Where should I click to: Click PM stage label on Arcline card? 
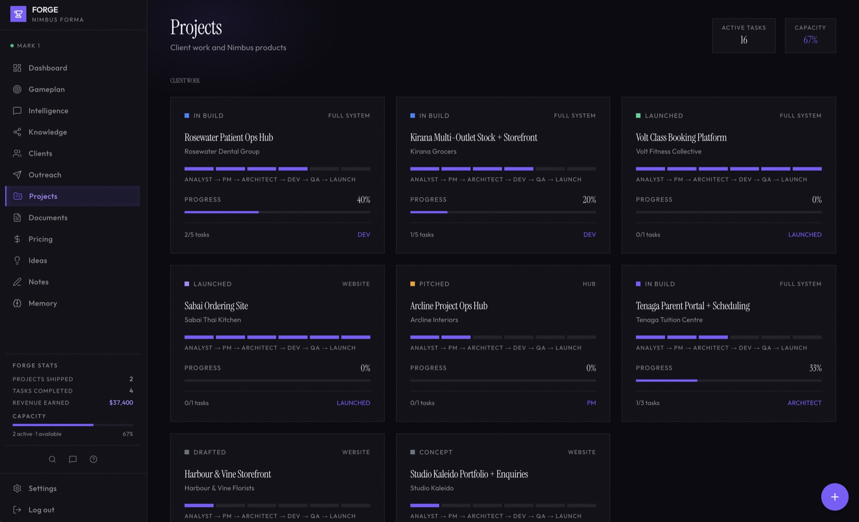pyautogui.click(x=591, y=403)
